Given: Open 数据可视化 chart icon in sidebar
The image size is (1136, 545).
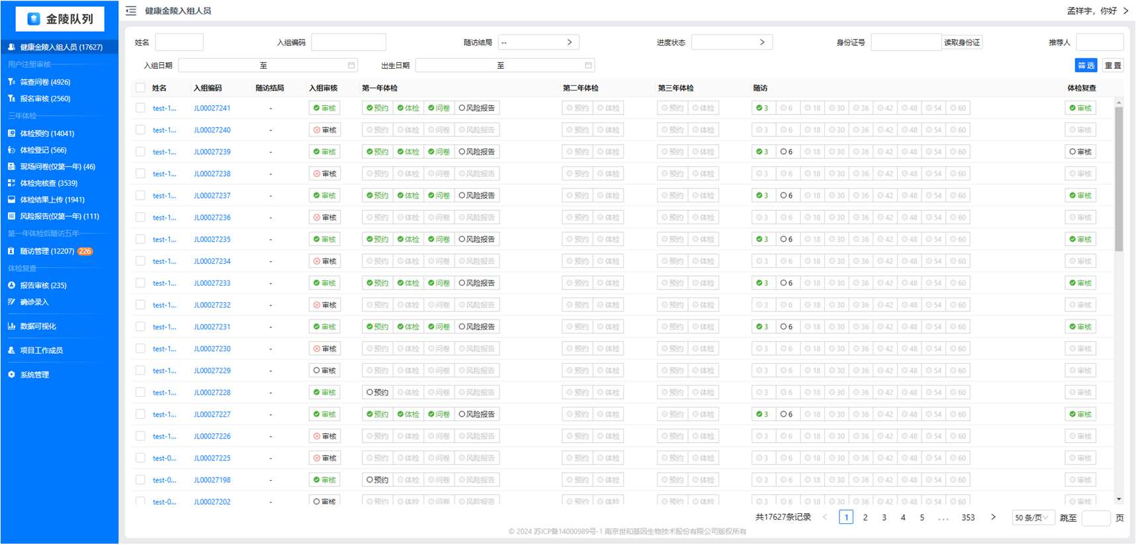Looking at the screenshot, I should [x=11, y=326].
